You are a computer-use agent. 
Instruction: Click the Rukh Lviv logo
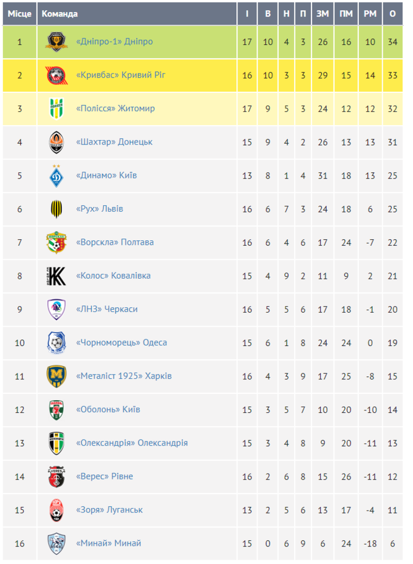56,209
